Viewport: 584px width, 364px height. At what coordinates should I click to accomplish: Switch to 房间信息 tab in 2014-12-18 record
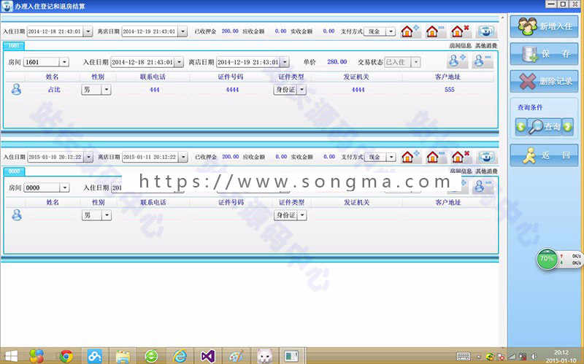pyautogui.click(x=461, y=45)
